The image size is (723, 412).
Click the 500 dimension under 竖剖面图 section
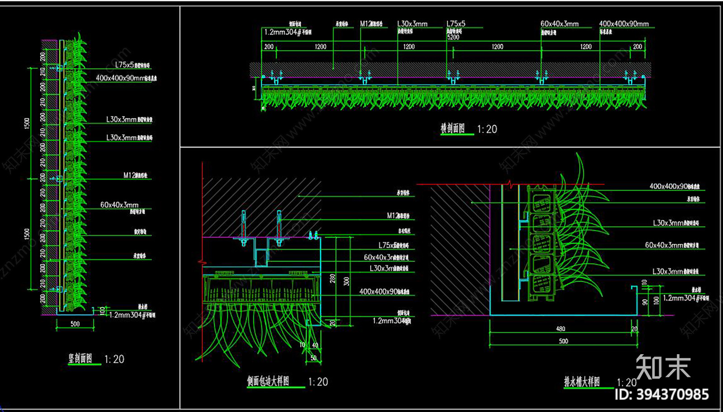point(75,324)
